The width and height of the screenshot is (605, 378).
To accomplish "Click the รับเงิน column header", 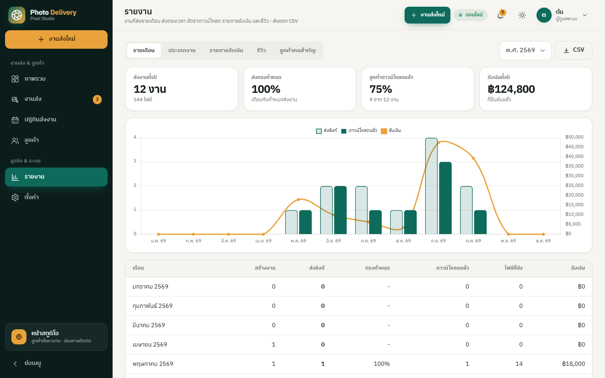I will click(x=578, y=268).
